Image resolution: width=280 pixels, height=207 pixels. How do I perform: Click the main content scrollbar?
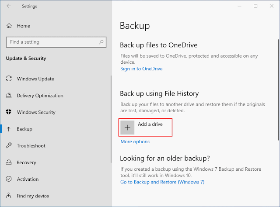tap(278, 90)
